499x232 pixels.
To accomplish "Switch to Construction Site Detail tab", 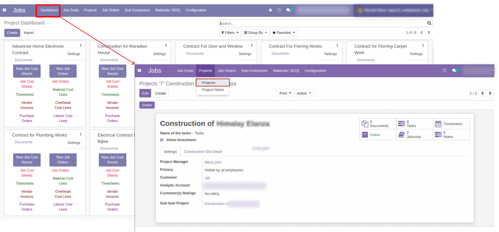I will pos(203,152).
